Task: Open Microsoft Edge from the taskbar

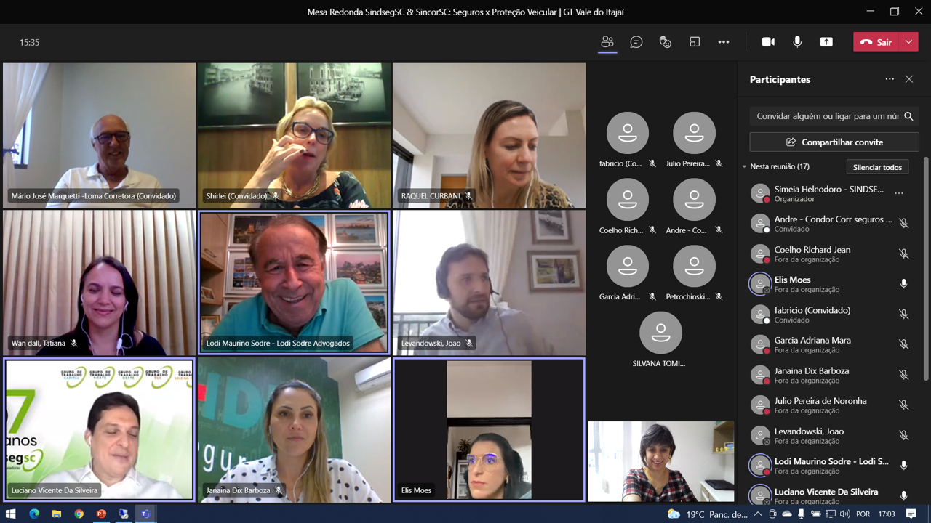Action: click(x=34, y=514)
